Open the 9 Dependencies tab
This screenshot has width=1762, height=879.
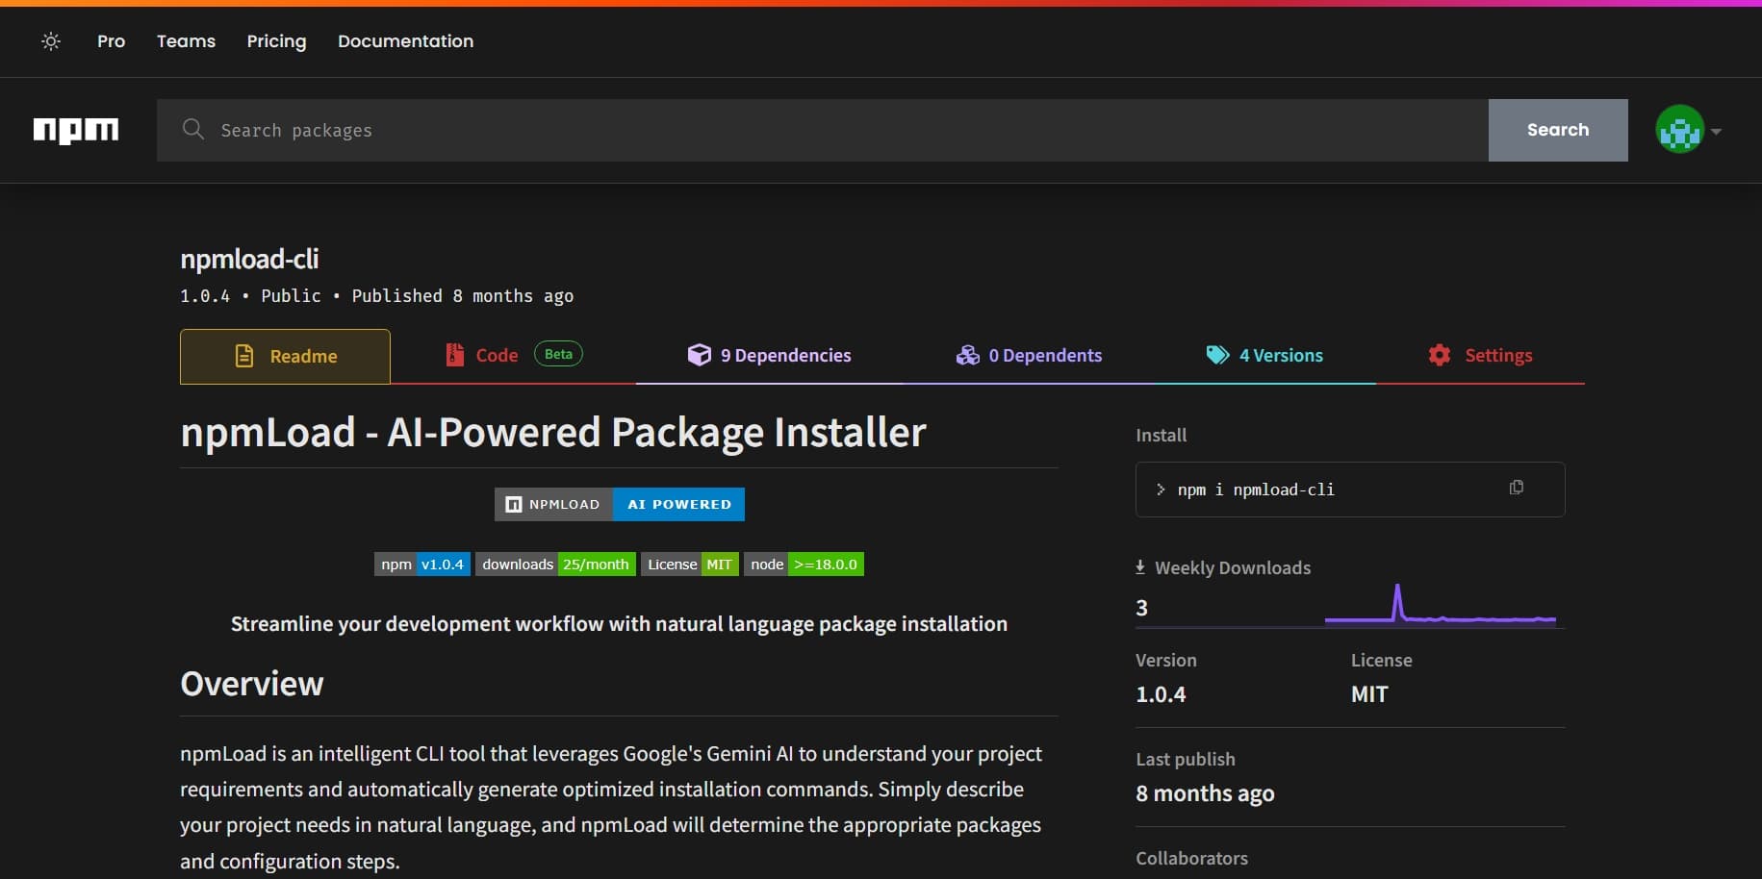pos(769,356)
